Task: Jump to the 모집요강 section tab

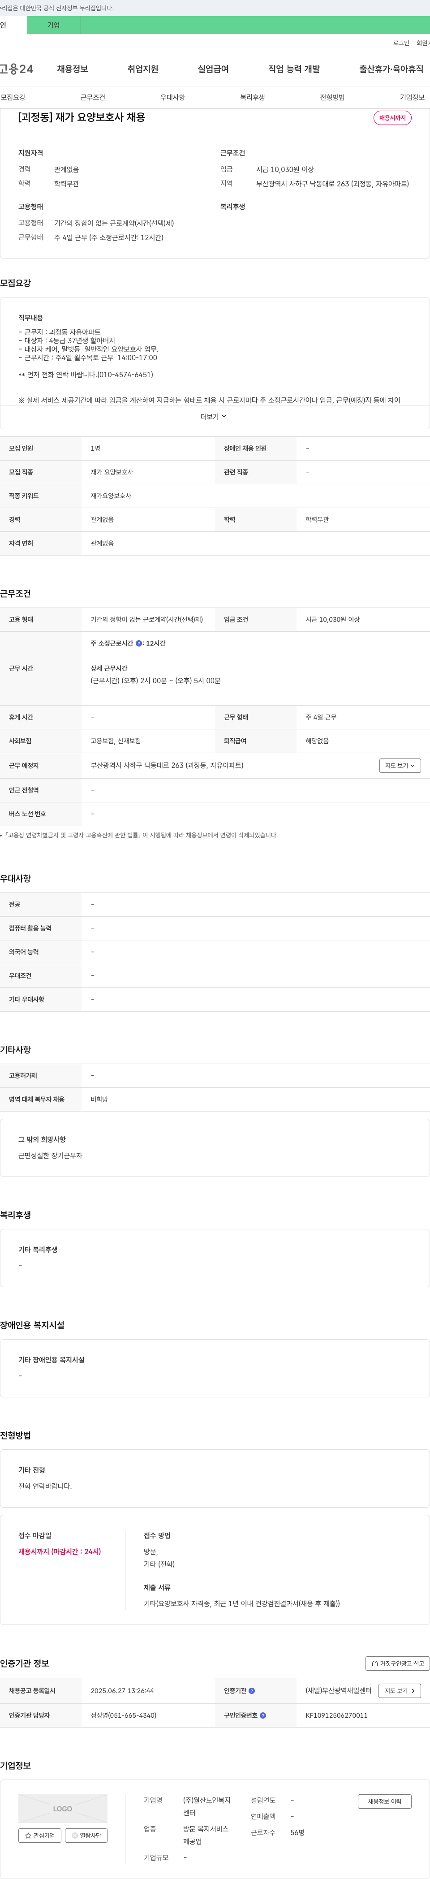Action: coord(13,97)
